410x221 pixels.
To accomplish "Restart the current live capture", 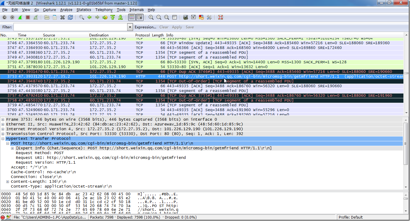I will 36,17.
